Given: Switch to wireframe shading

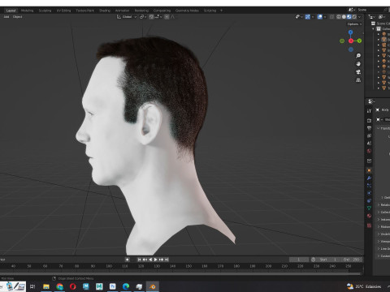Looking at the screenshot, I should (339, 17).
